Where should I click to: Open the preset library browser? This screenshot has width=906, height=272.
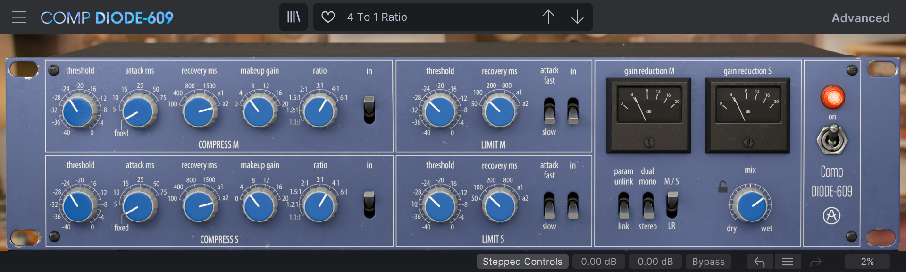(x=294, y=17)
